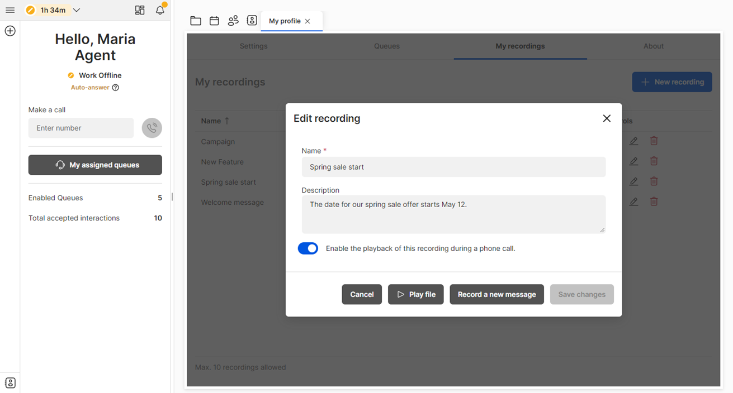733x393 pixels.
Task: Toggle playback during phone call switch
Action: (308, 248)
